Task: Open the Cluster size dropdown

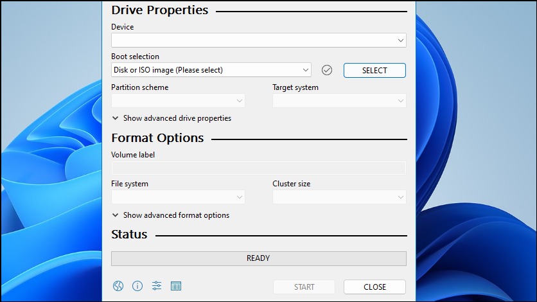Action: pos(339,197)
